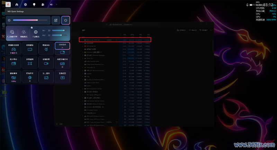Click display icon under real-time monitor tile
This screenshot has width=277, height=150.
point(62,52)
